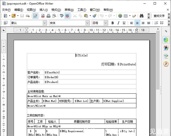Toggle Edit File mode
This screenshot has height=136, width=171.
[x=35, y=16]
